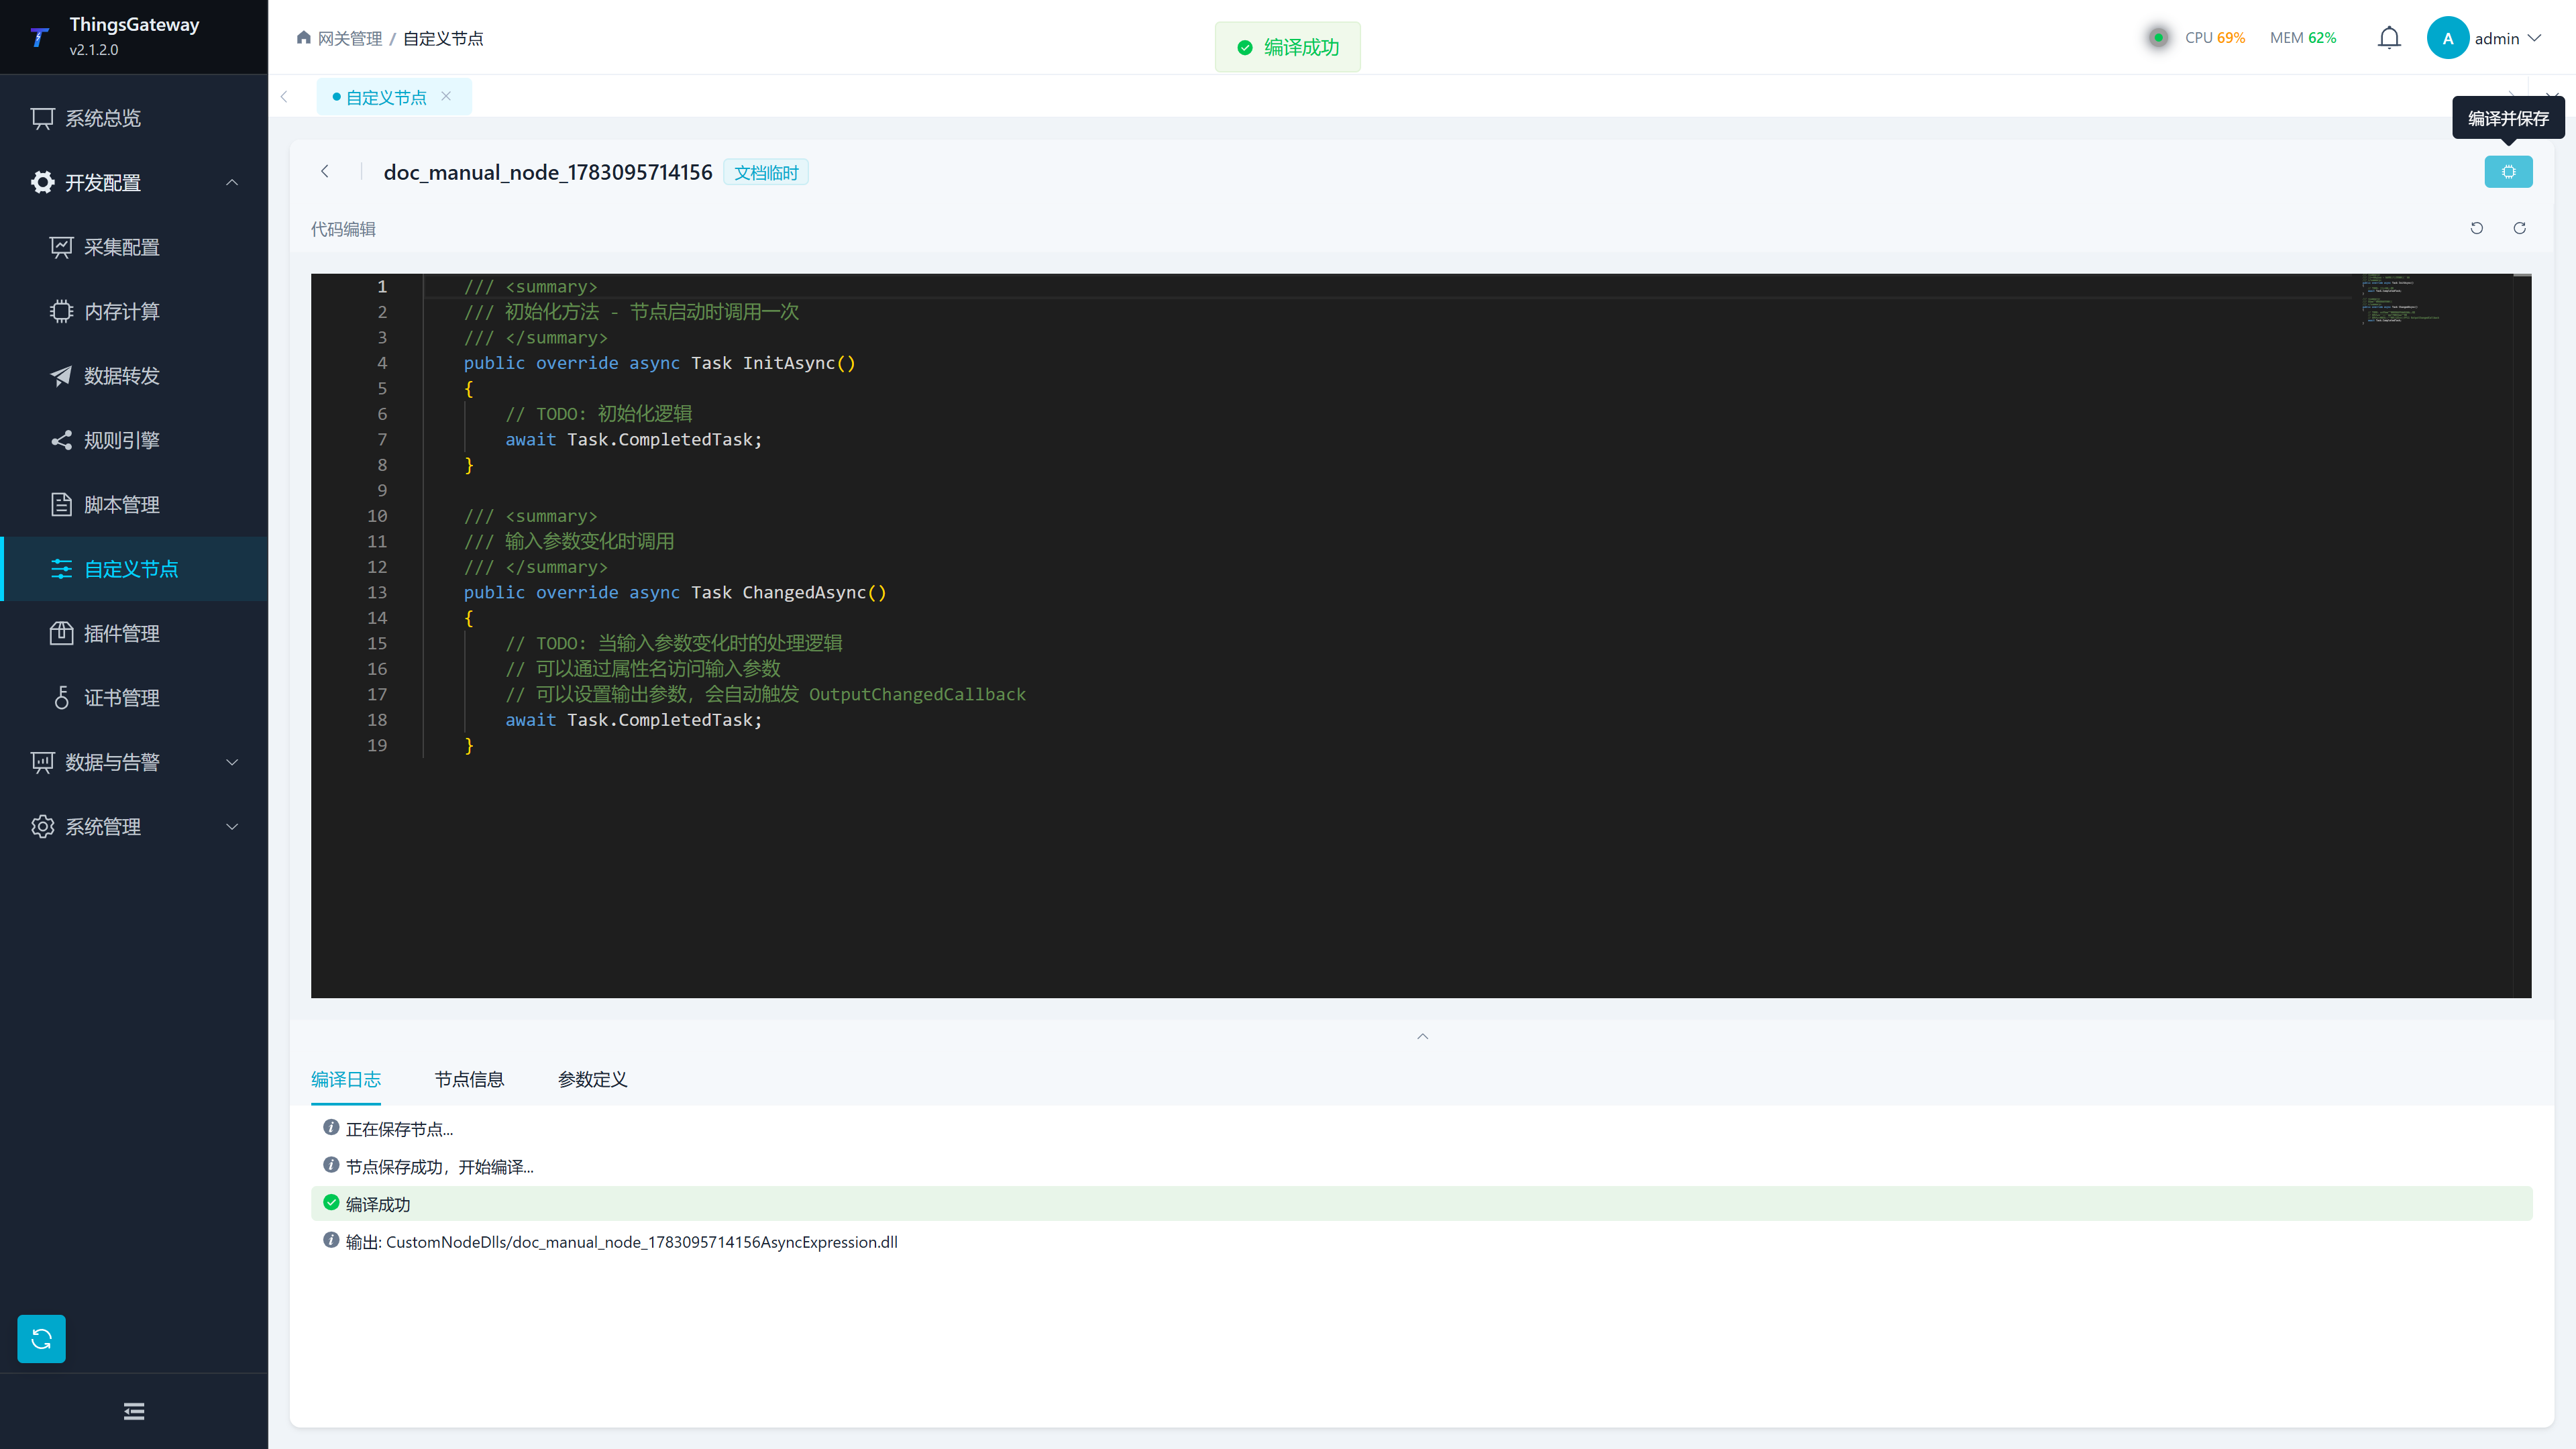Viewport: 2576px width, 1449px height.
Task: Open 系统总览 in the sidebar
Action: [x=134, y=118]
